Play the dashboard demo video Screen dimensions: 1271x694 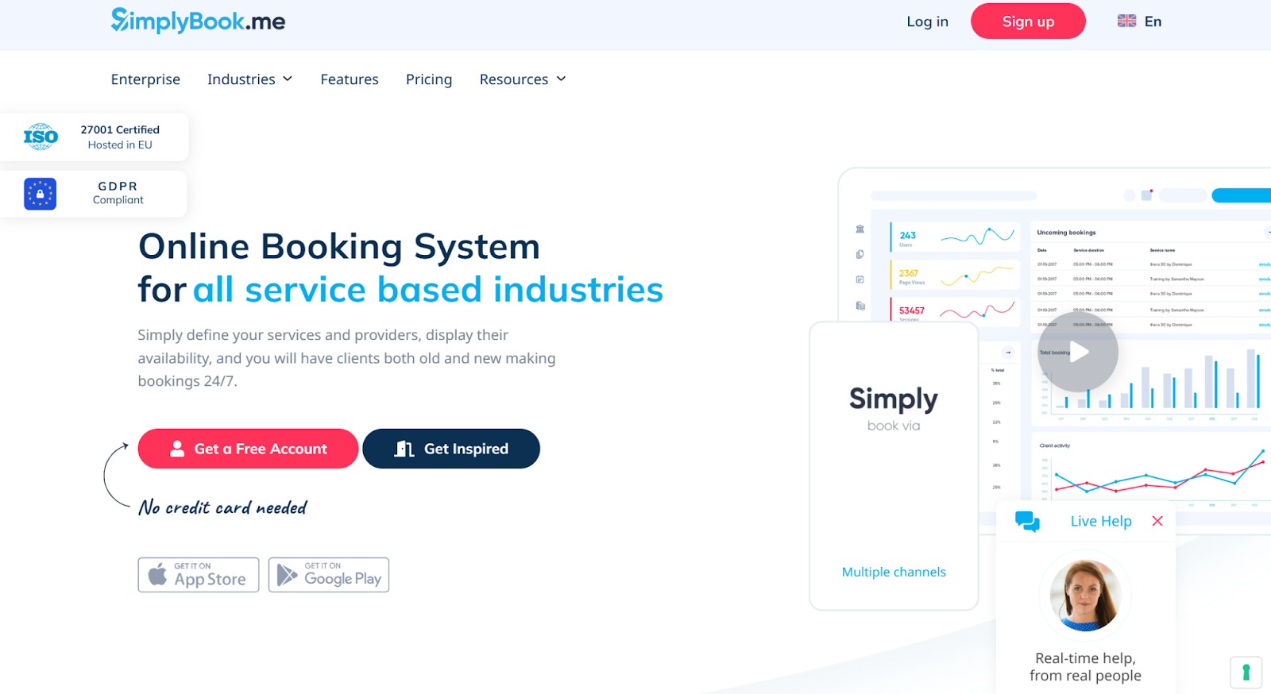pyautogui.click(x=1078, y=352)
